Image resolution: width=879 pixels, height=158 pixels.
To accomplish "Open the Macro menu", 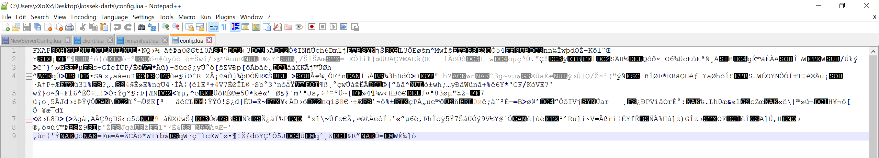I will tap(187, 17).
